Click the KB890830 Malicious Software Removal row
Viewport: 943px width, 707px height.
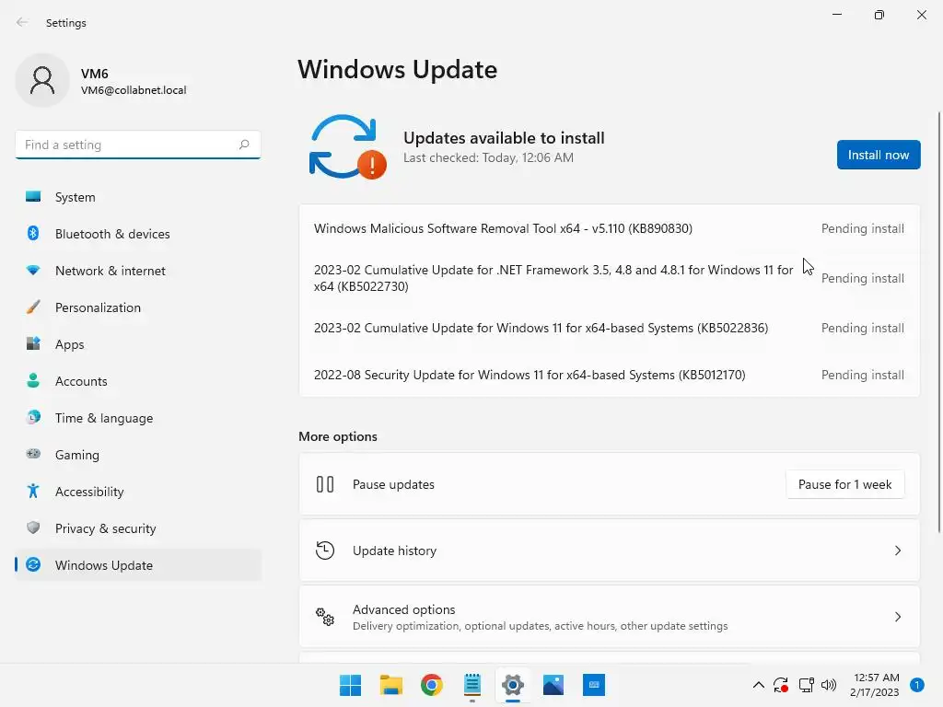pyautogui.click(x=609, y=228)
